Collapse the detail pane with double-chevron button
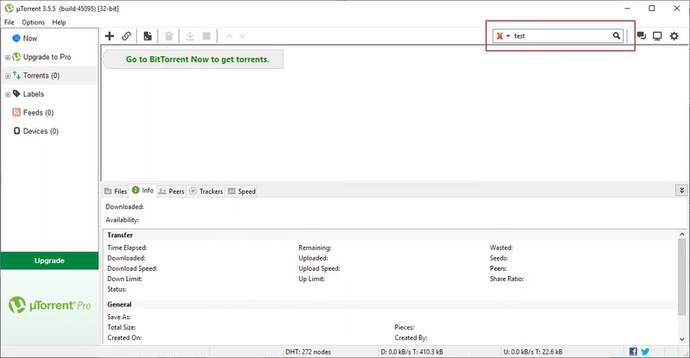Image resolution: width=690 pixels, height=358 pixels. tap(682, 191)
